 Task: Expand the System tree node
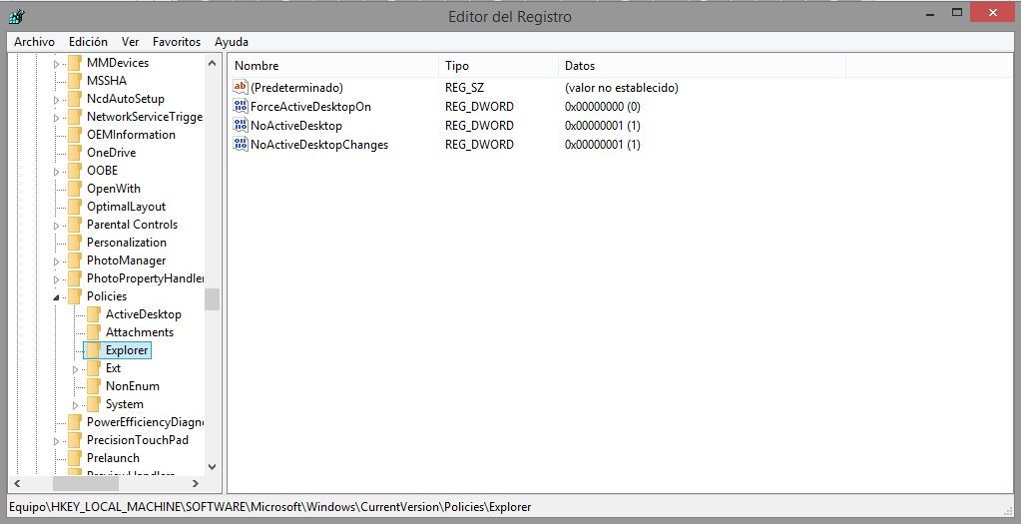pos(75,405)
